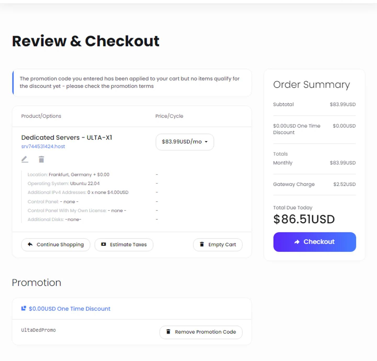377x361 pixels.
Task: Click the Dedicated Servers - ULTA-X1 product title
Action: [67, 138]
